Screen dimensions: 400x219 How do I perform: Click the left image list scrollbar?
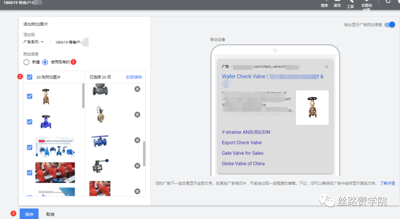click(83, 96)
